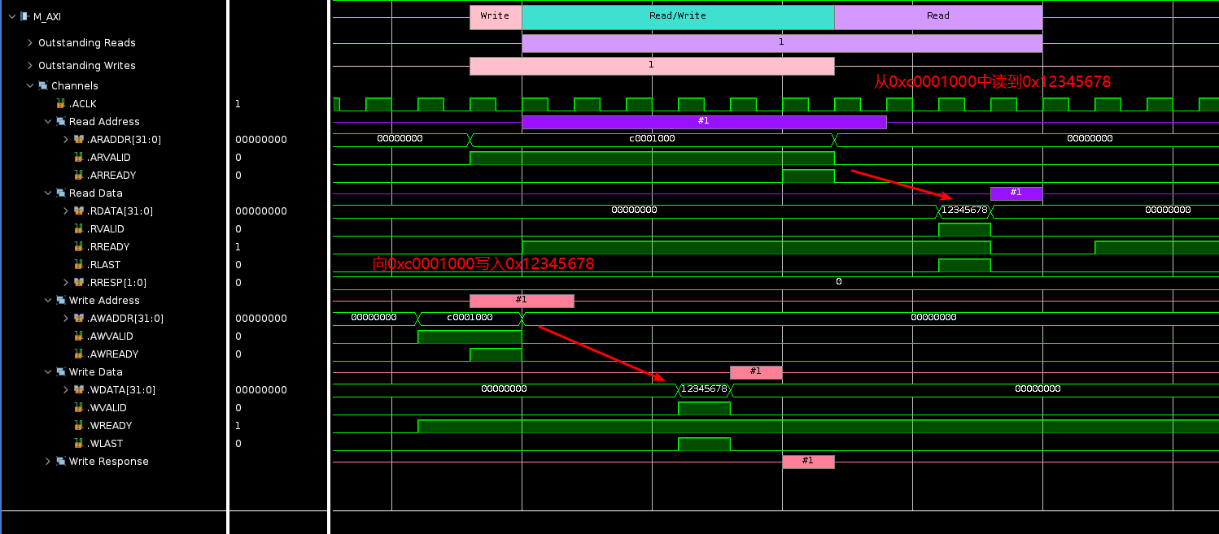Click the ARADDR bus icon
This screenshot has height=534, width=1219.
[79, 139]
